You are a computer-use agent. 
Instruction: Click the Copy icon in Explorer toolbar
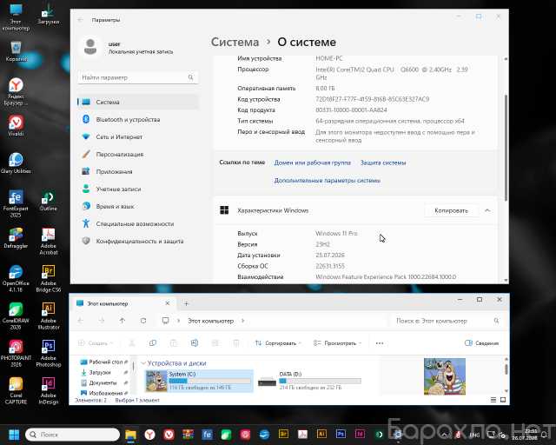[153, 342]
